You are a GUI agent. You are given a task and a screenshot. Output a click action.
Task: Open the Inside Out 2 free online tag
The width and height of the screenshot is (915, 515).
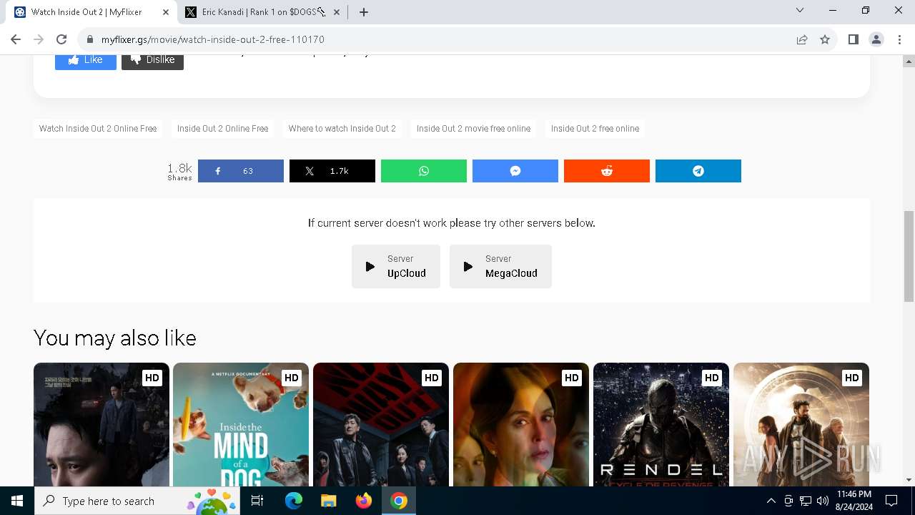point(595,129)
